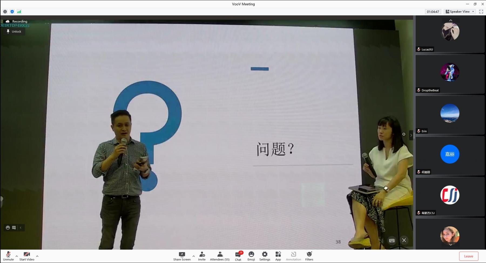
Task: Open the App panel
Action: [278, 256]
